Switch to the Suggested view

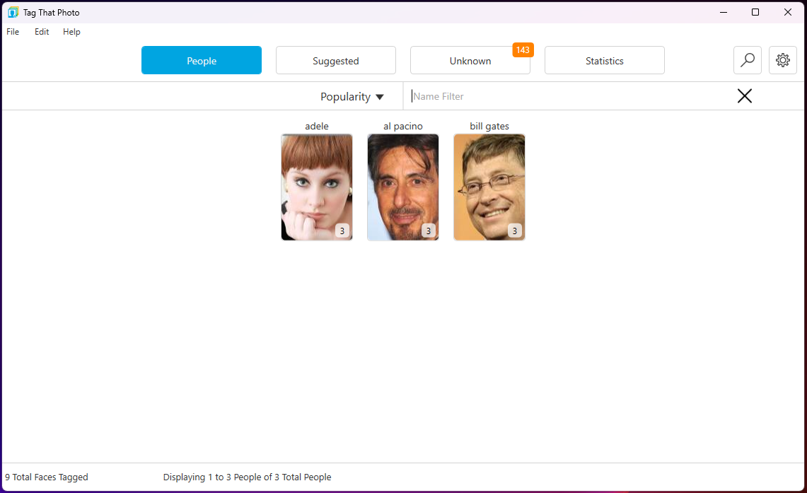335,60
